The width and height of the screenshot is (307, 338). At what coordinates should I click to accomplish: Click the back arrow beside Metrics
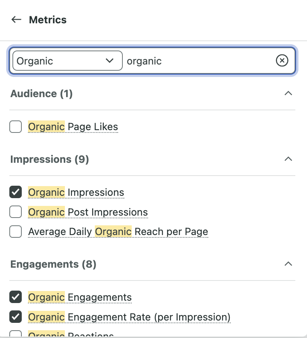coord(16,20)
